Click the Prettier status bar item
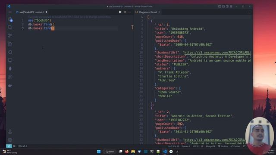Screen dimensions: 276x155 coord(235,146)
